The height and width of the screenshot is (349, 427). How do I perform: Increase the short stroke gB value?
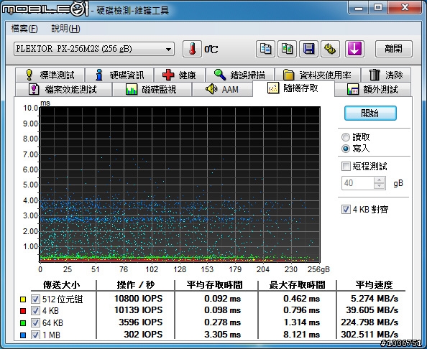pos(379,180)
